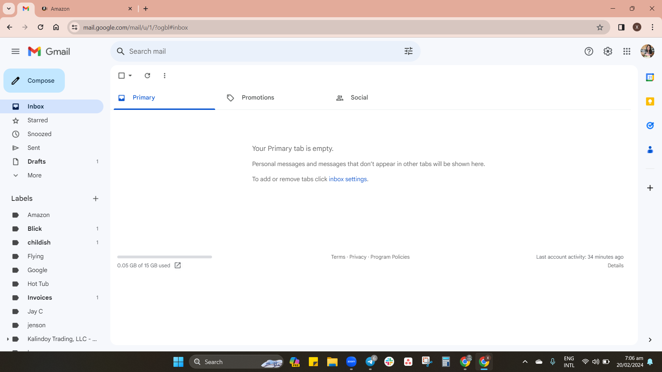The image size is (662, 372).
Task: Show hidden system tray icons
Action: click(525, 362)
